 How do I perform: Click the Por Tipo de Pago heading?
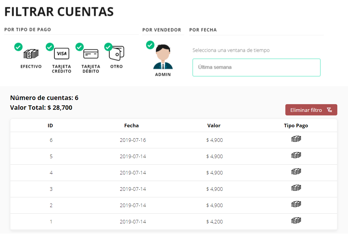tap(28, 30)
